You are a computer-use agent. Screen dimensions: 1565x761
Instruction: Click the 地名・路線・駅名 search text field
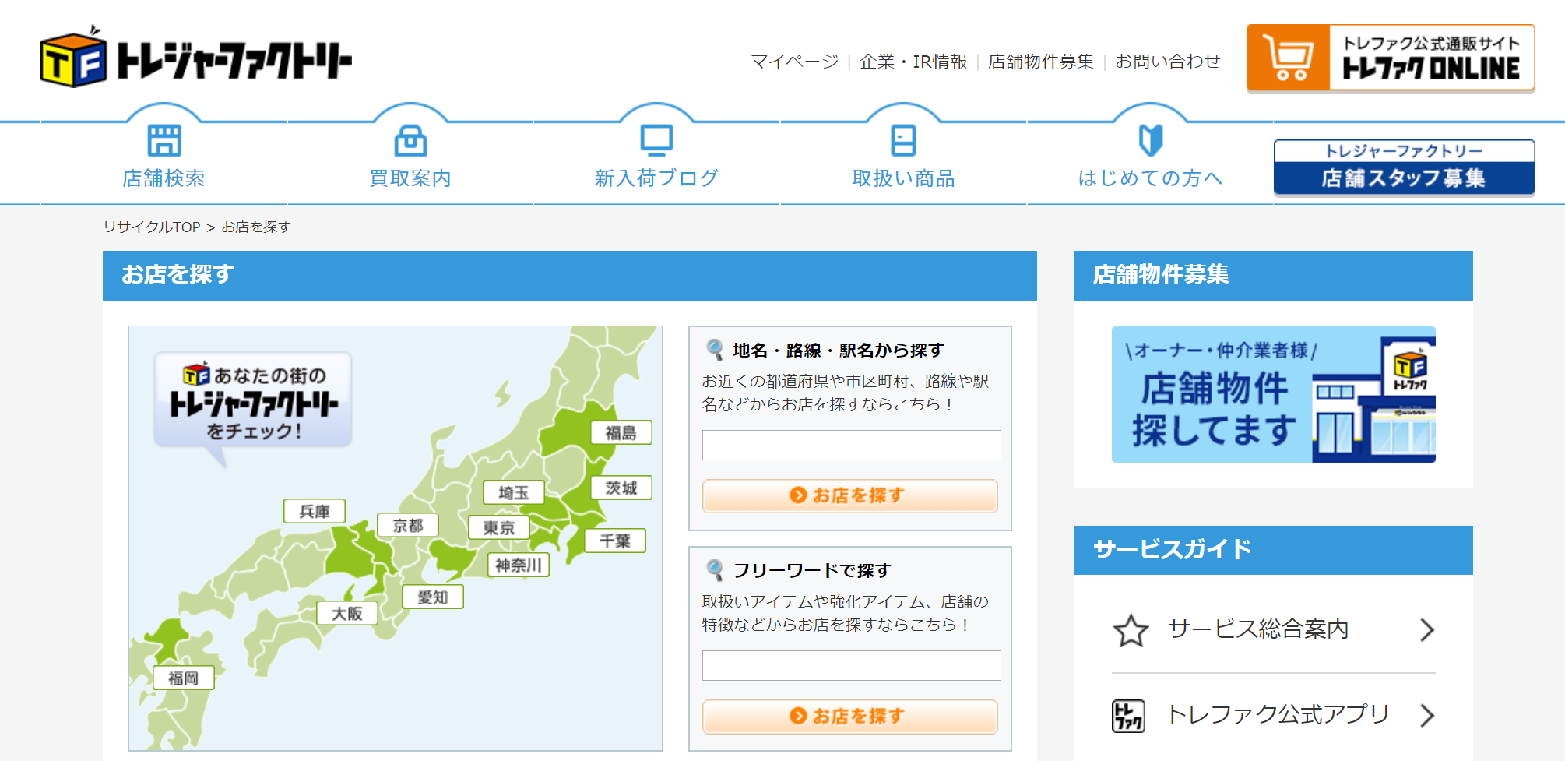click(851, 446)
